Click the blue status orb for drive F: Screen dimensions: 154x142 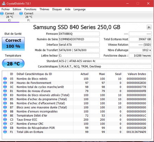[21, 14]
